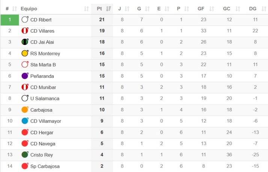Screen dimensions: 268x172
Task: Click the RS Monterrey yellow crest icon
Action: (25, 53)
